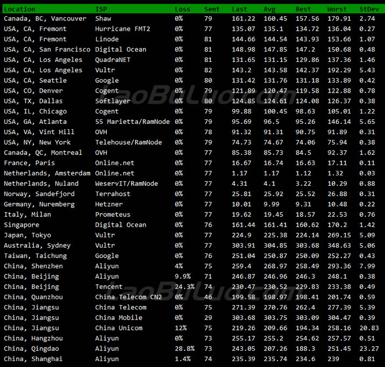This screenshot has width=385, height=367.
Task: Click the 20.83 StDev value
Action: [369, 328]
